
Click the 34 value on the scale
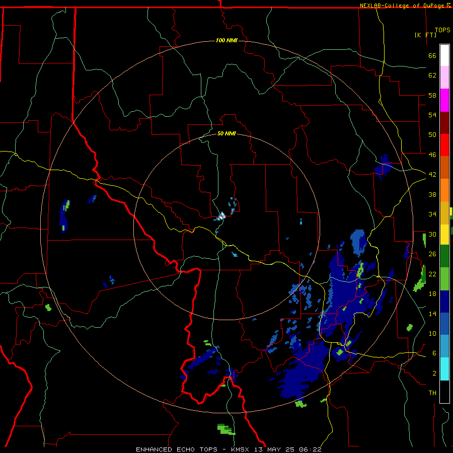432,214
